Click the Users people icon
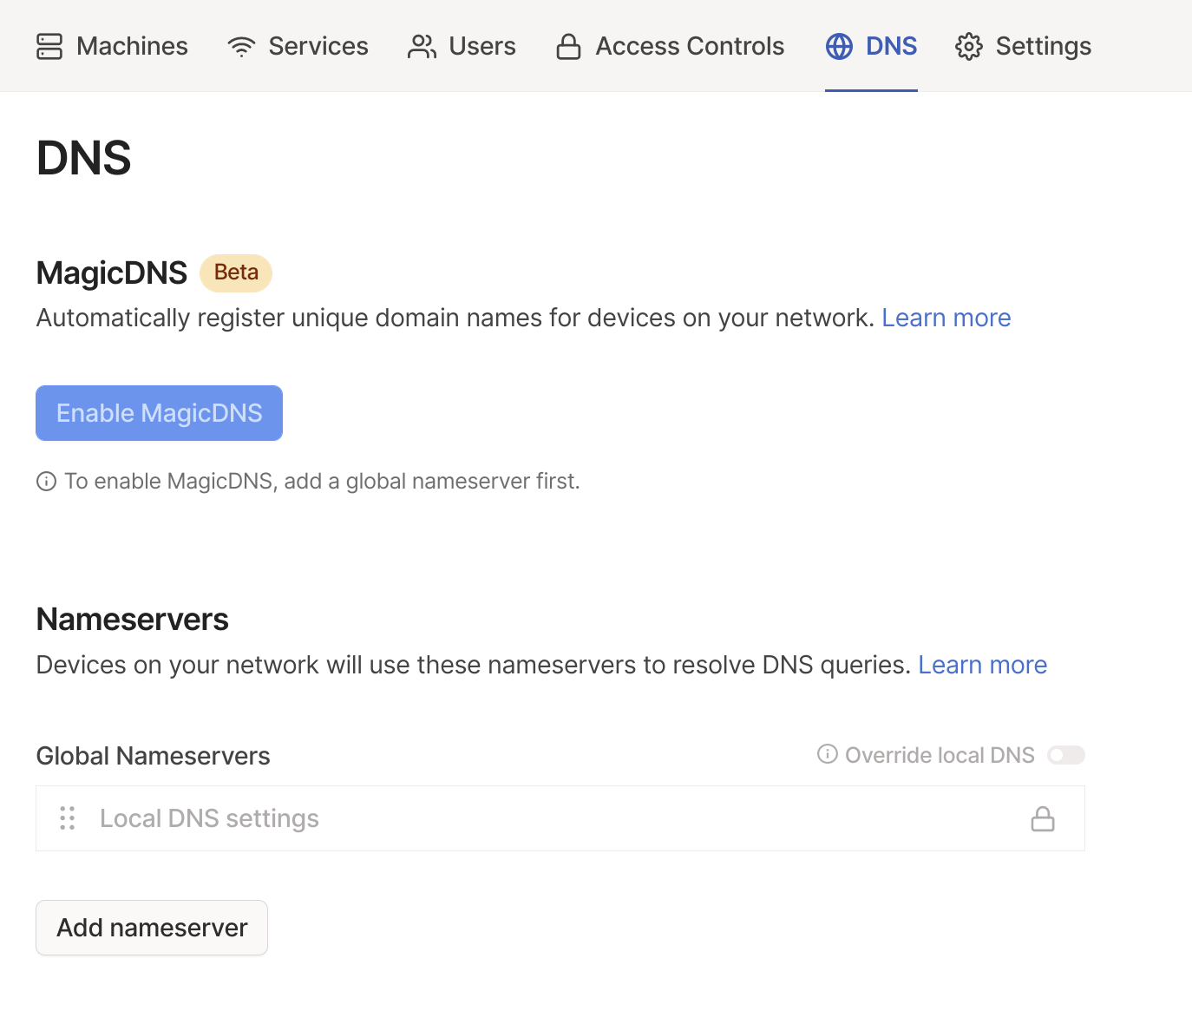The height and width of the screenshot is (1011, 1192). pyautogui.click(x=422, y=46)
